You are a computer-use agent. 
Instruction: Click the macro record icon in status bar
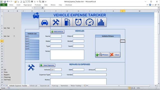(x=8, y=88)
